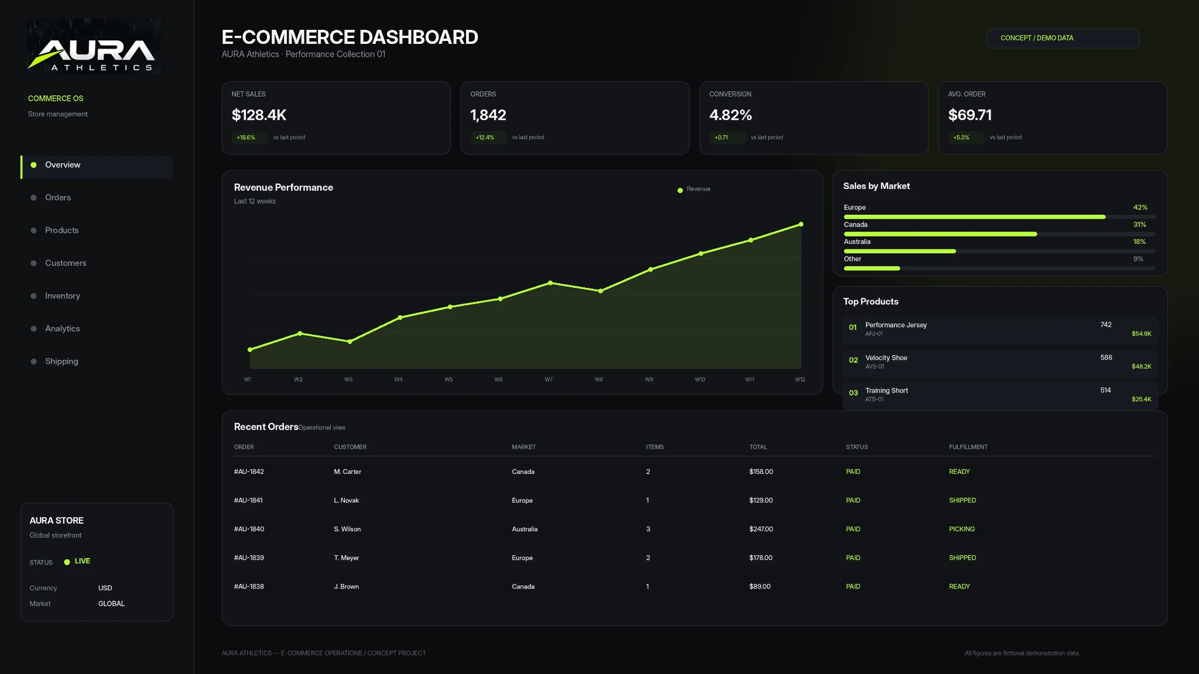Click the green LIVE status dot
The height and width of the screenshot is (674, 1199).
[67, 562]
